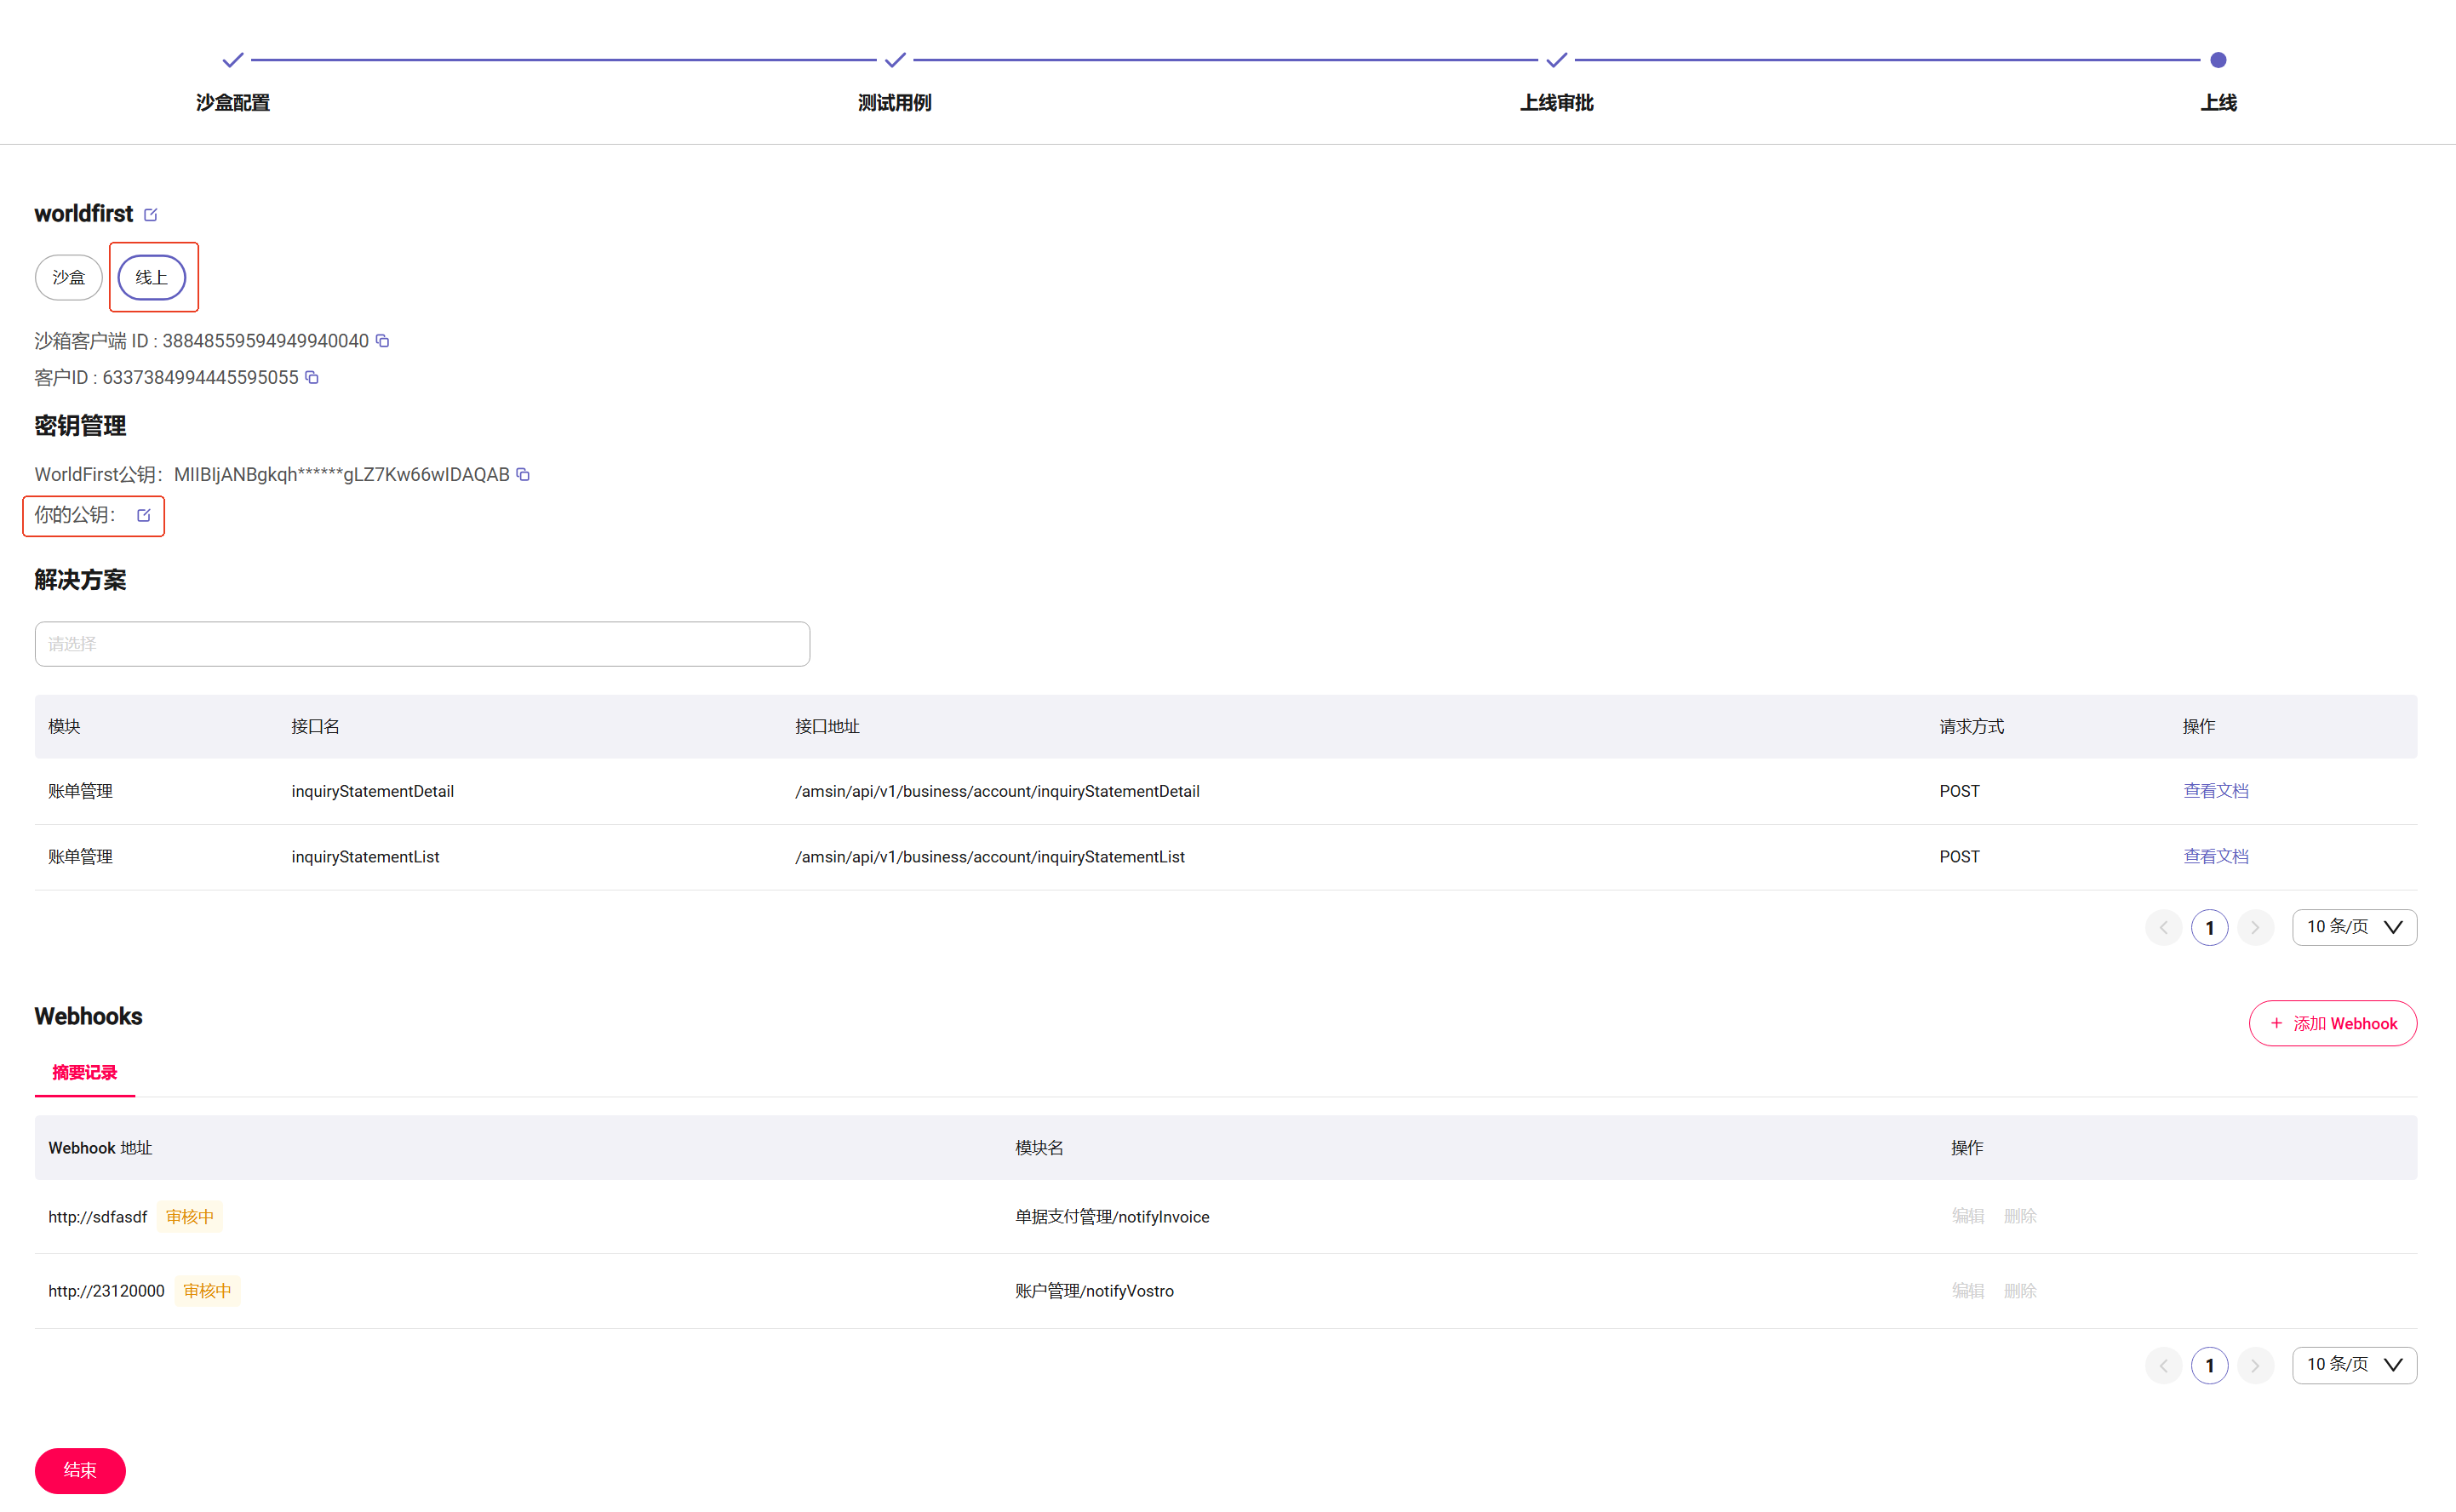Copy the WorldFirst public key
The image size is (2456, 1512).
(523, 474)
